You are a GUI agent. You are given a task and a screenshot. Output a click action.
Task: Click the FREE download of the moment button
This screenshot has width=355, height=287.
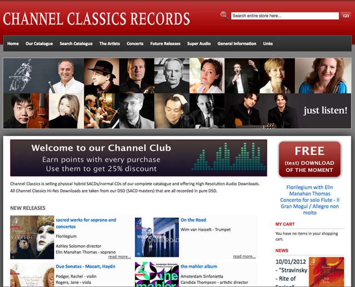(x=309, y=159)
